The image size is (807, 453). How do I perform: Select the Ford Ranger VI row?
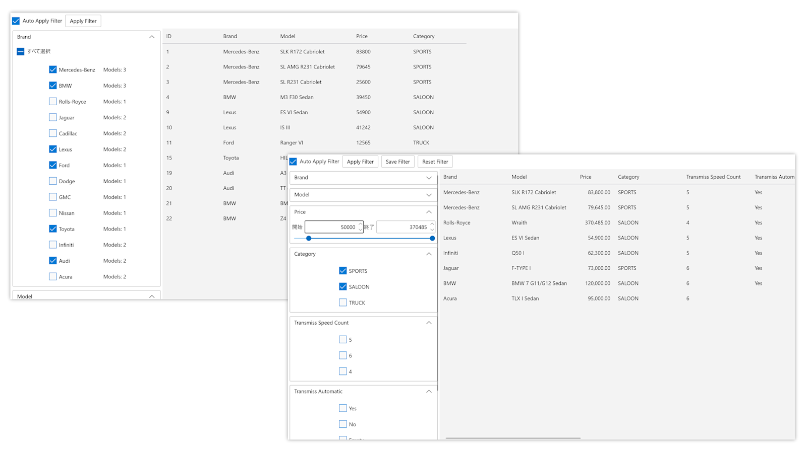(x=314, y=142)
